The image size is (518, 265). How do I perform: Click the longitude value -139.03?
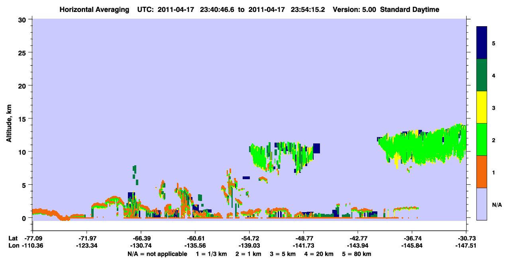tap(249, 246)
